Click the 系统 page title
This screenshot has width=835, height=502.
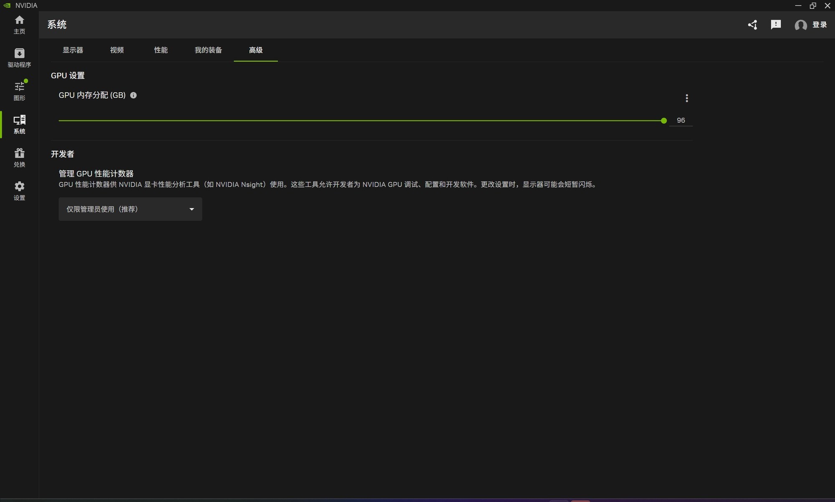[57, 25]
